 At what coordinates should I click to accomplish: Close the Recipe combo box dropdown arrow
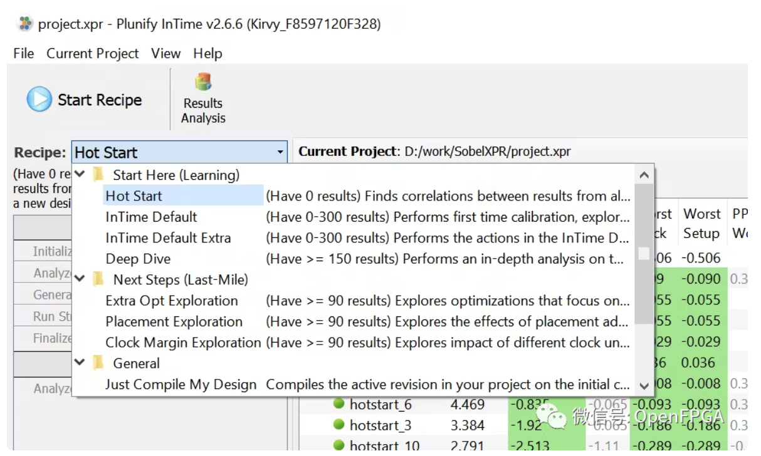pyautogui.click(x=279, y=152)
